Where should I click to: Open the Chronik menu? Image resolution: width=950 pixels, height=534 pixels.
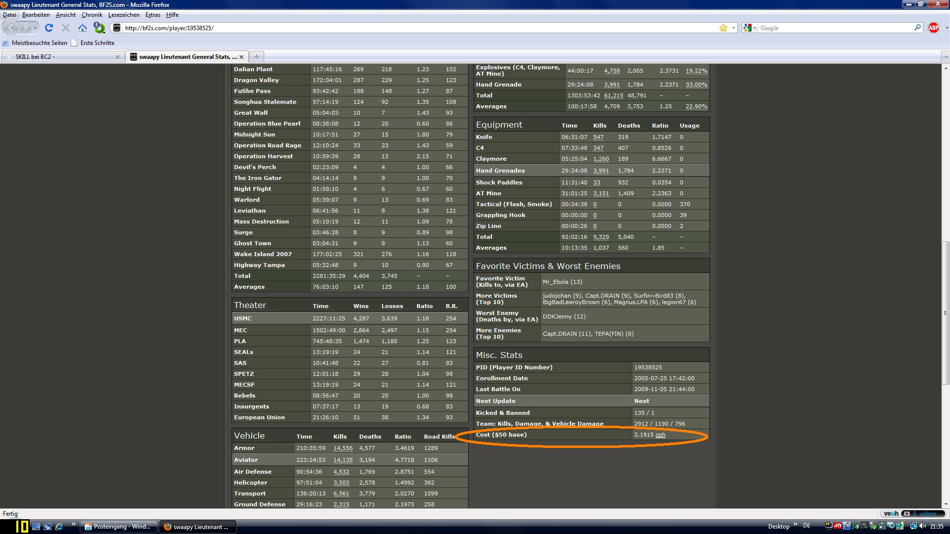point(92,15)
